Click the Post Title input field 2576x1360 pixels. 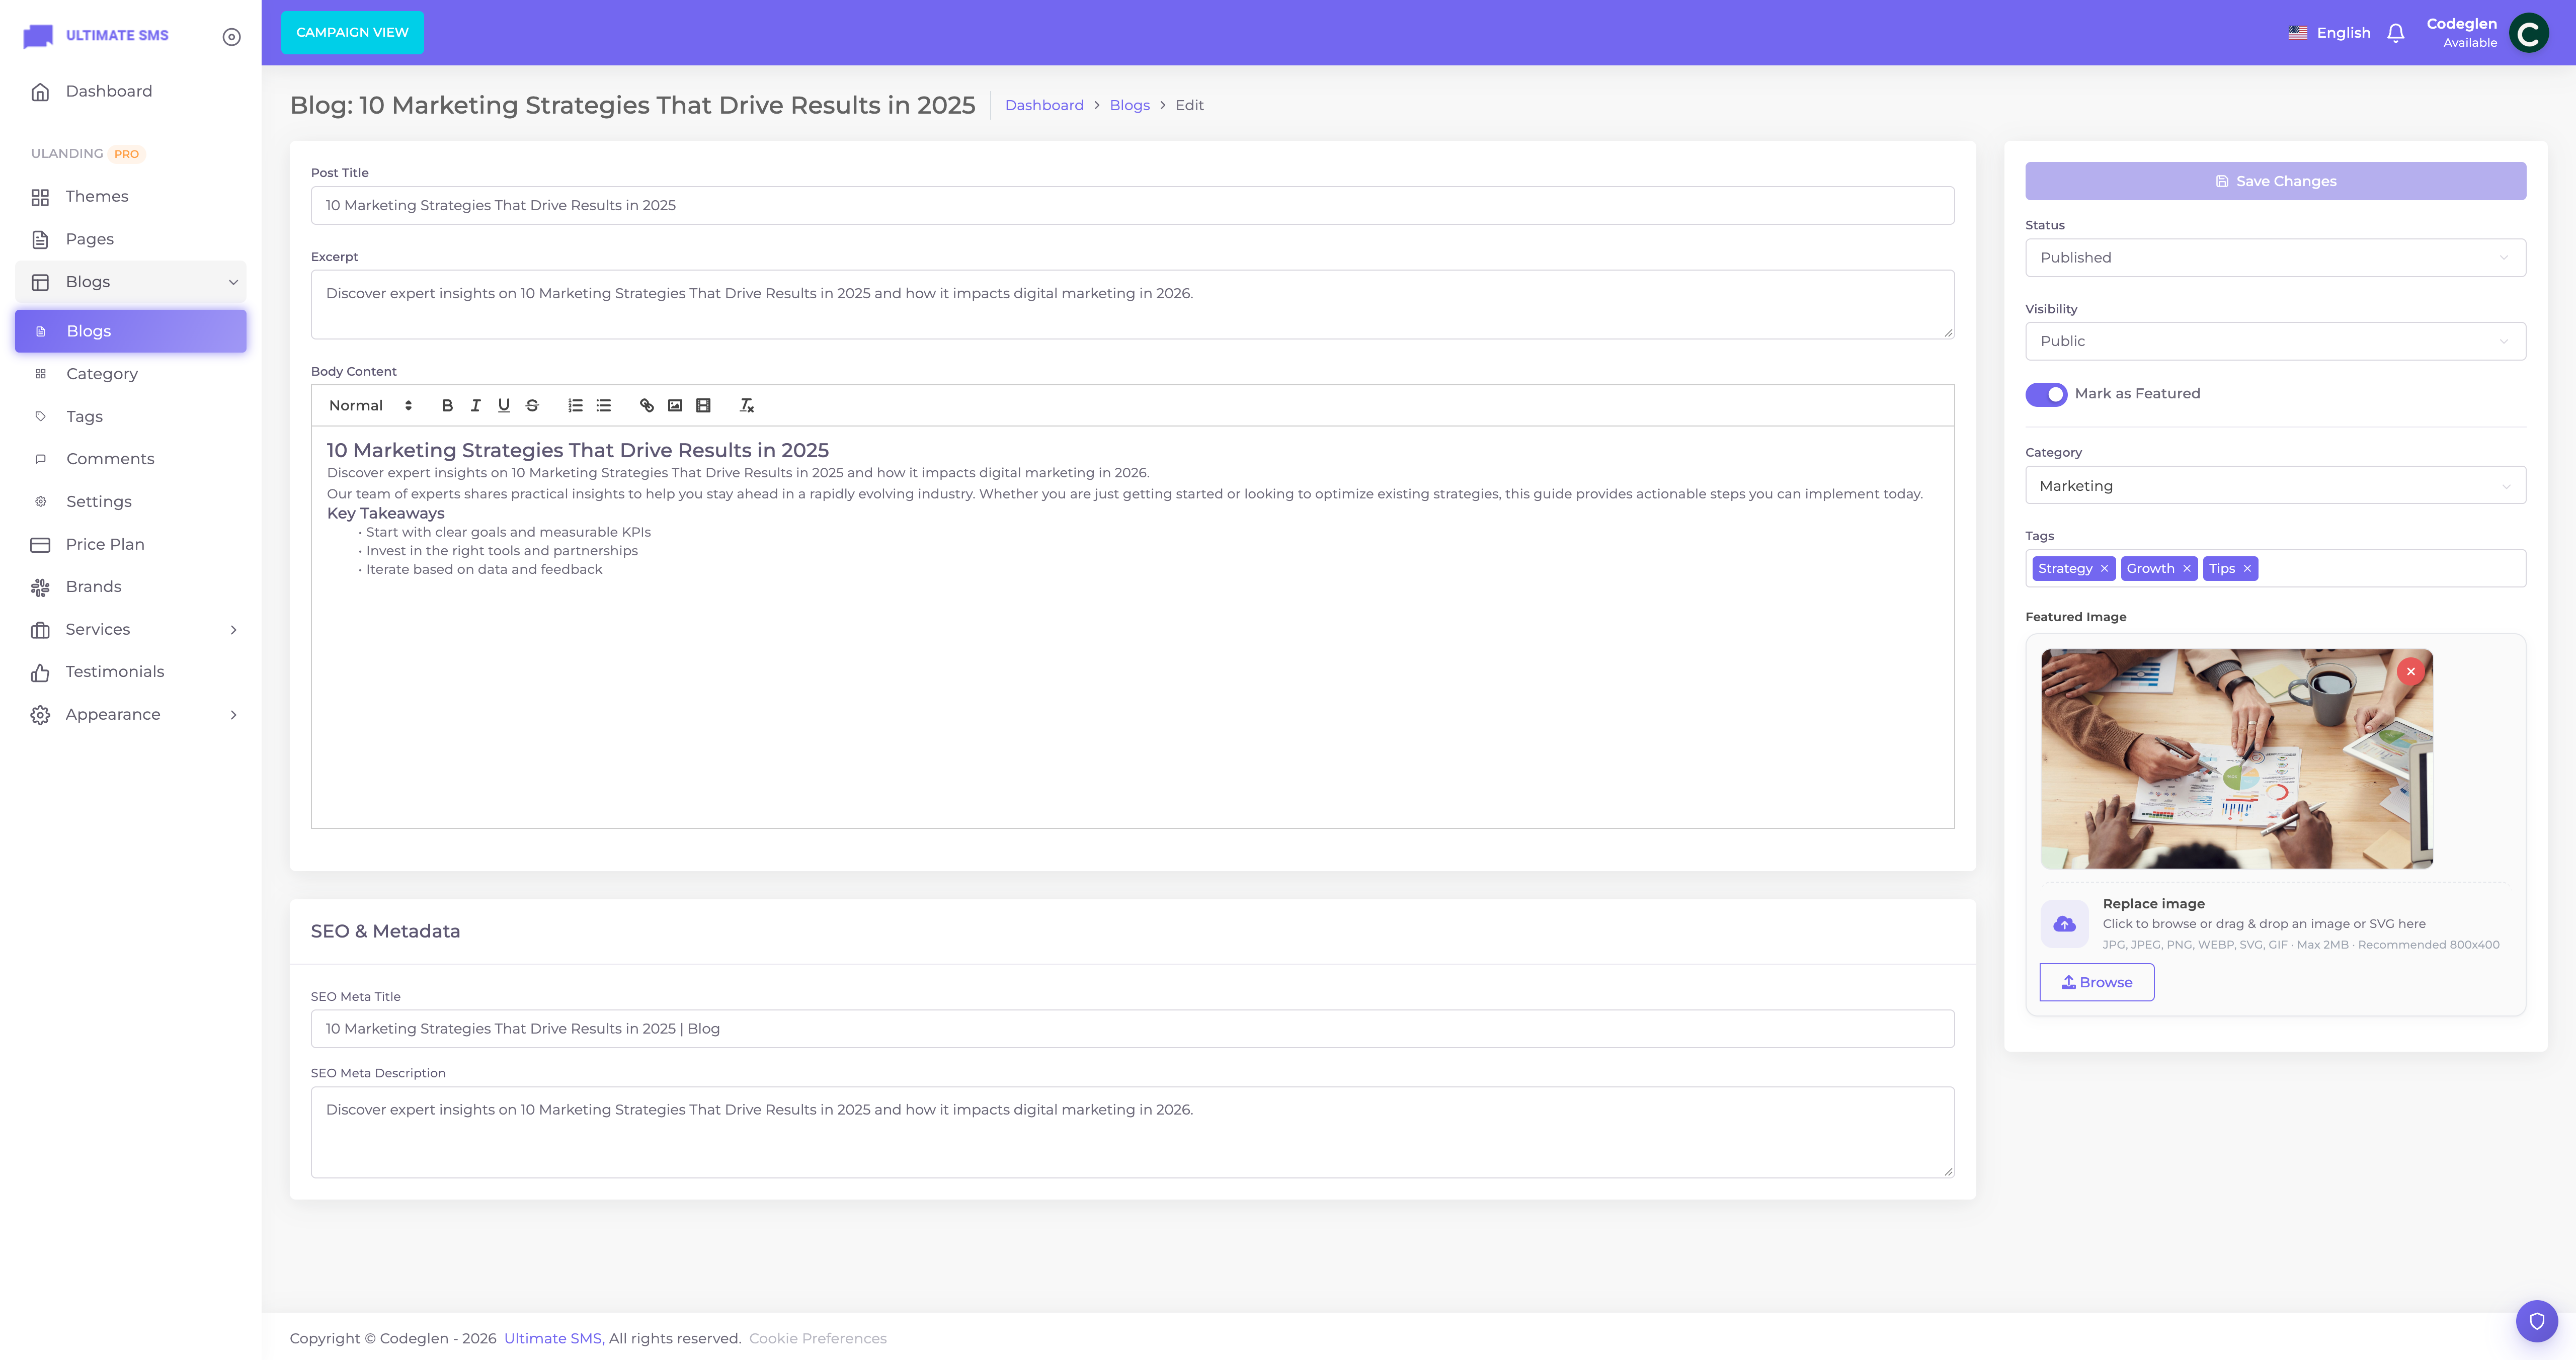pos(1132,206)
